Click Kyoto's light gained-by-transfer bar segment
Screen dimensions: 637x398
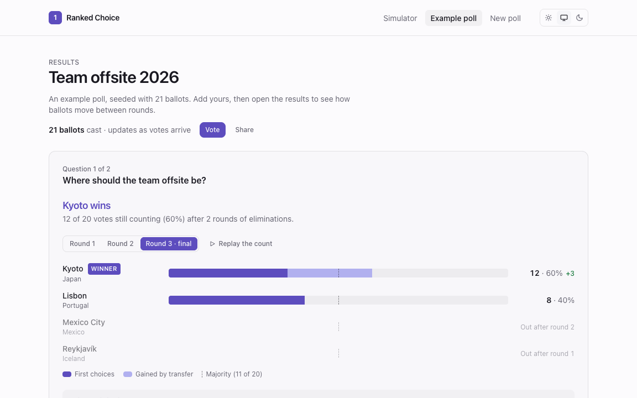point(330,273)
